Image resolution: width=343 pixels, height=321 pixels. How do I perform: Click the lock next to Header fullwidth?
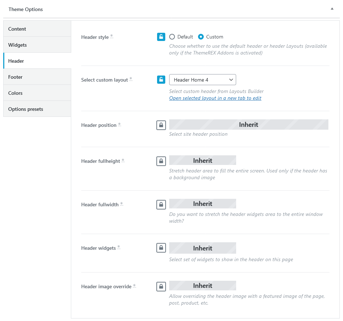click(161, 204)
